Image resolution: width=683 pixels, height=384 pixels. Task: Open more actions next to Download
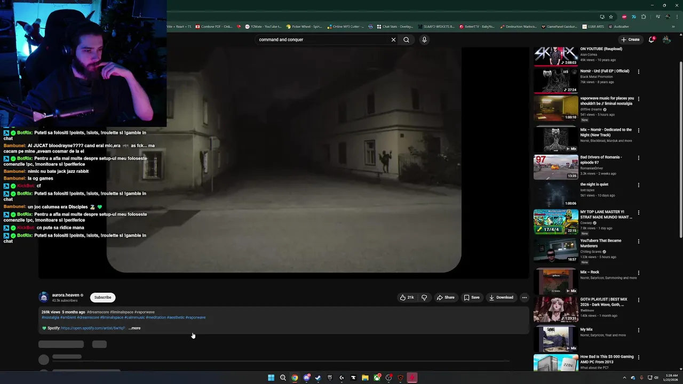pos(525,298)
